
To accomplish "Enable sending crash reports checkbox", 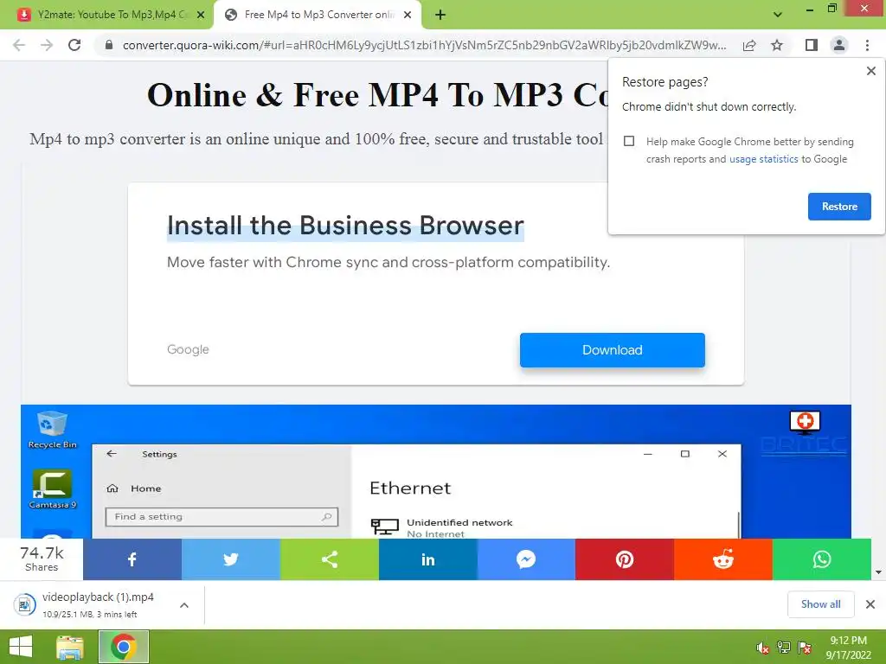I will point(629,141).
